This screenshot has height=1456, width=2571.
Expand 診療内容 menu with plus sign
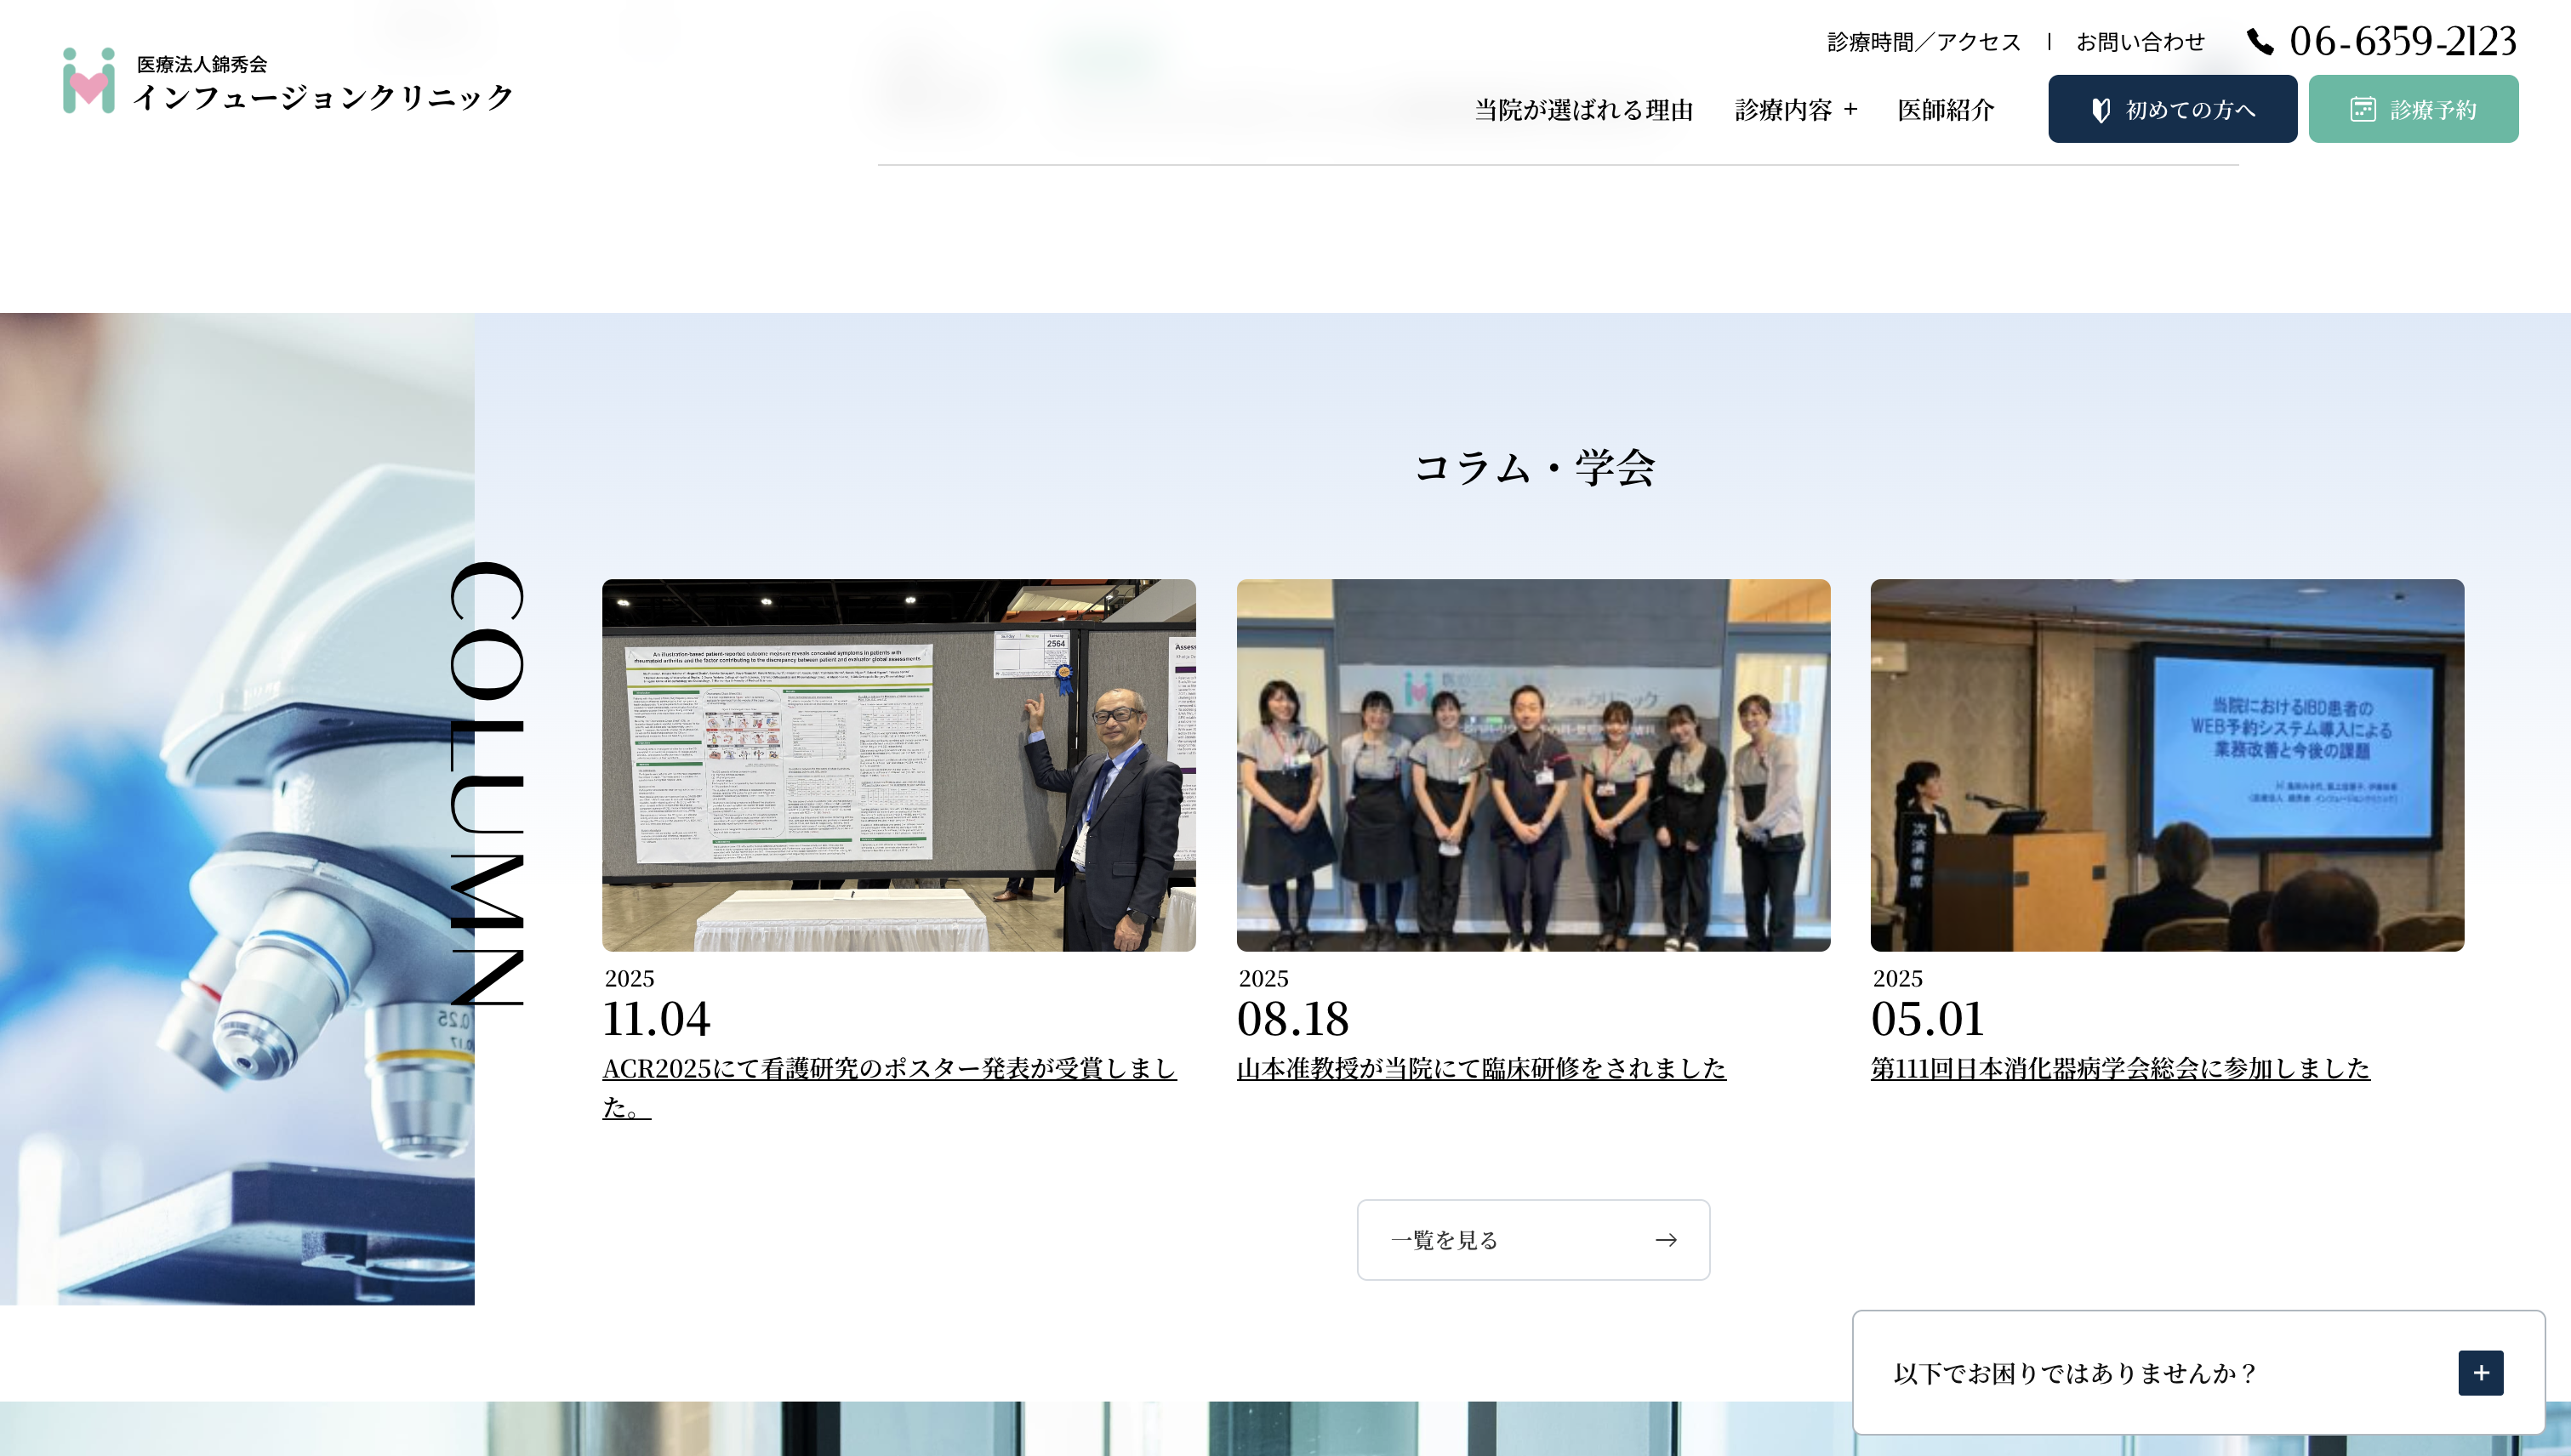(1850, 110)
